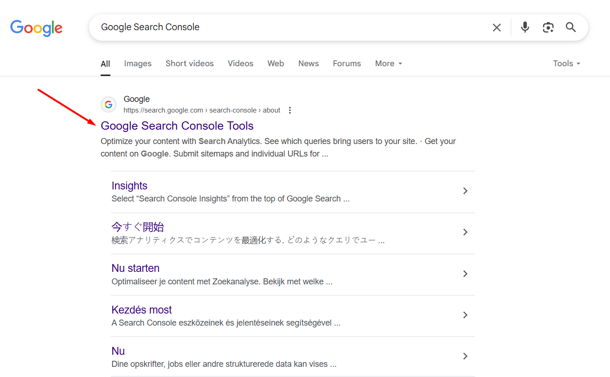
Task: Switch to the Short videos tab
Action: 189,63
